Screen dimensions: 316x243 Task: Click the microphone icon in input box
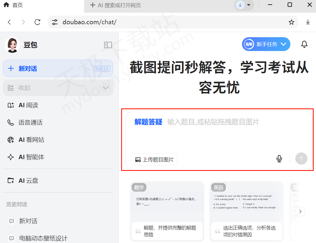click(279, 159)
